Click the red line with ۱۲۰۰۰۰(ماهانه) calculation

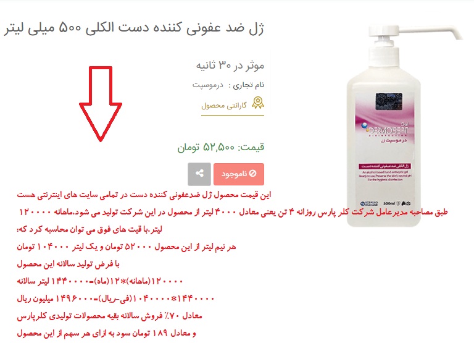click(x=100, y=281)
